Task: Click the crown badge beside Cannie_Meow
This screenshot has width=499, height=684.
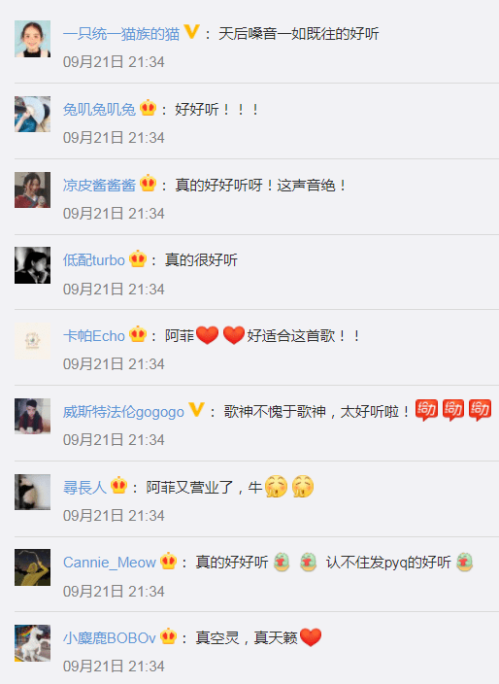Action: pos(168,561)
